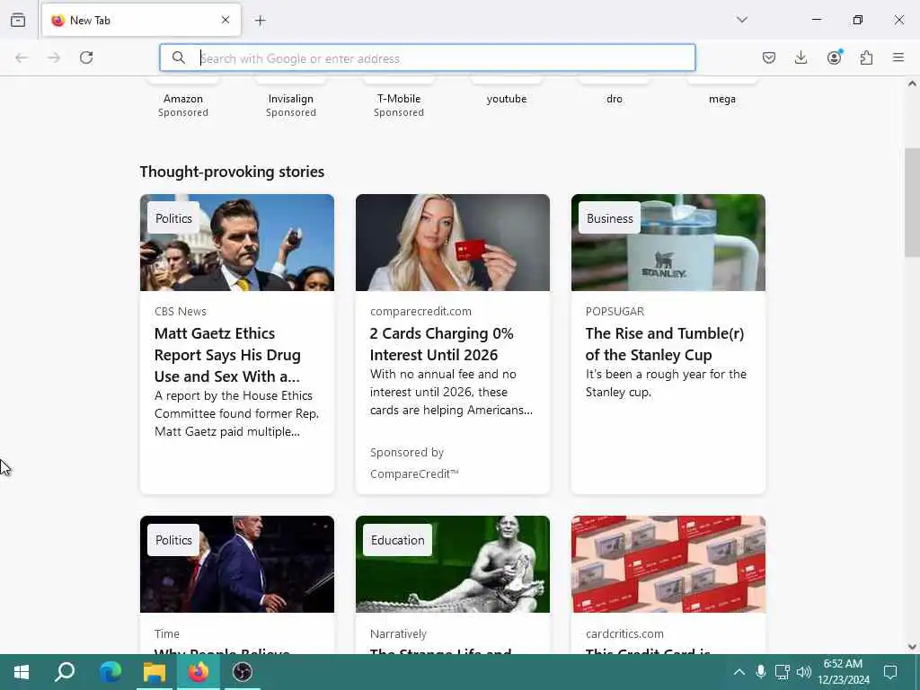Restore down the Firefox window

858,20
